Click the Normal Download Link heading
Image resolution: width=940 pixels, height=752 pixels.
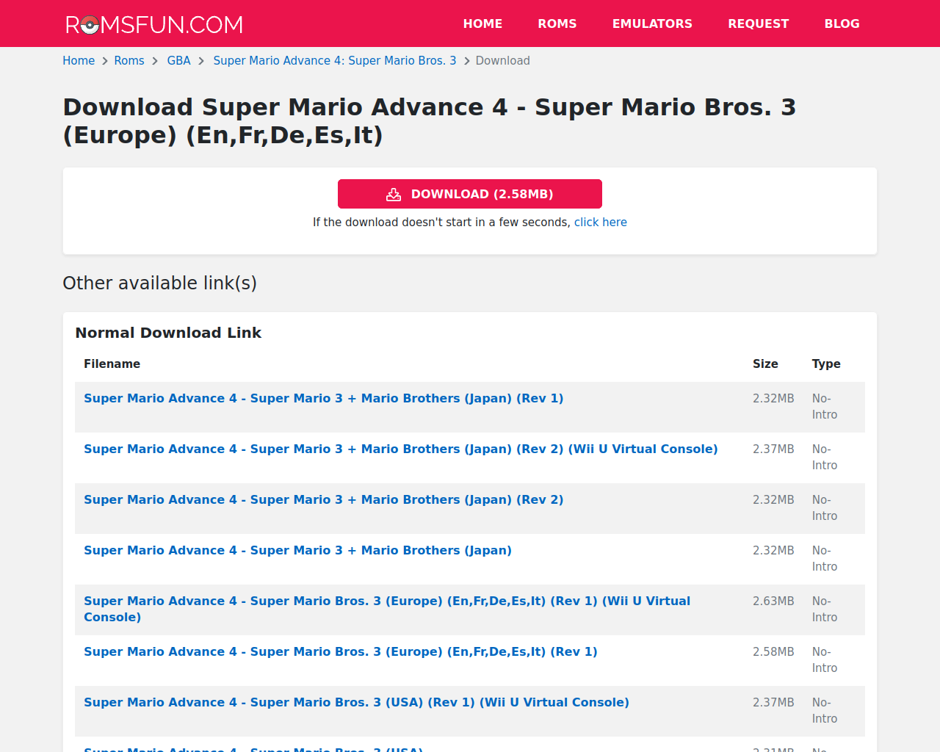coord(168,333)
